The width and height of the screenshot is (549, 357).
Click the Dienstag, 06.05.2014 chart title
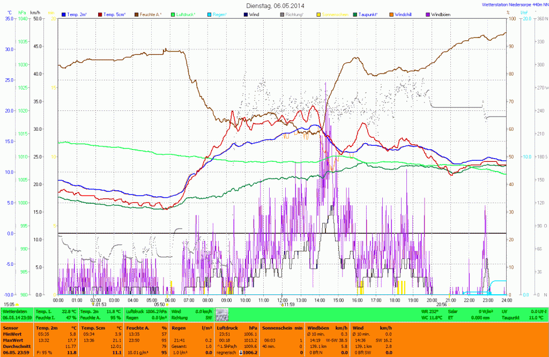tap(274, 5)
